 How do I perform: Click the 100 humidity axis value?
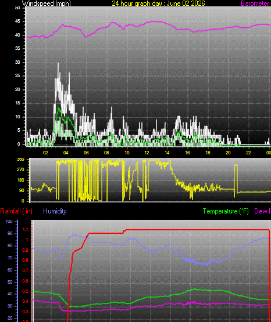click(9, 222)
